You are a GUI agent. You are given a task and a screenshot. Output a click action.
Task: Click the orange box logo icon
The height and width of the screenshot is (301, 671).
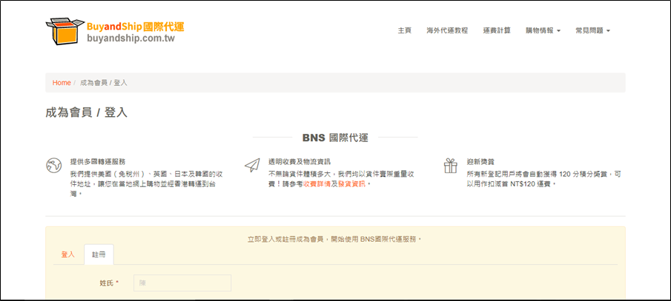point(62,31)
